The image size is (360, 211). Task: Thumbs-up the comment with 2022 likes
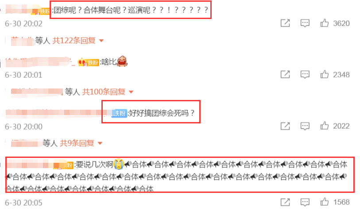(x=325, y=126)
